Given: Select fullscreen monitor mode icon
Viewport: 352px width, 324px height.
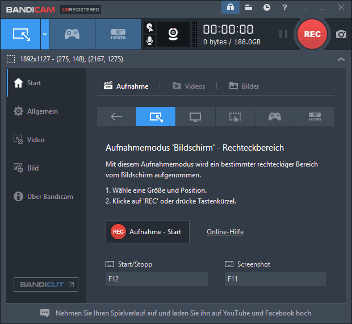Looking at the screenshot, I should point(195,117).
